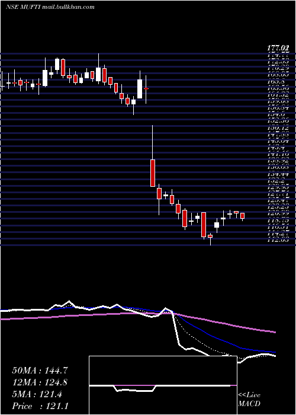Click the 5MA : 121.4 label
This screenshot has width=296, height=415.
[37, 394]
